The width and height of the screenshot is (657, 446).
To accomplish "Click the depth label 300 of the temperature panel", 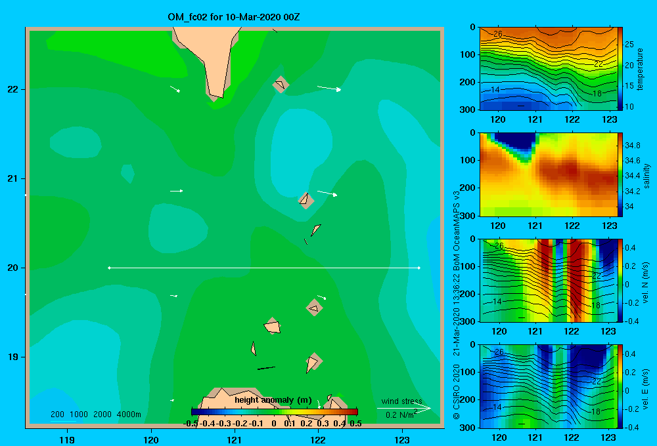I will click(x=468, y=110).
